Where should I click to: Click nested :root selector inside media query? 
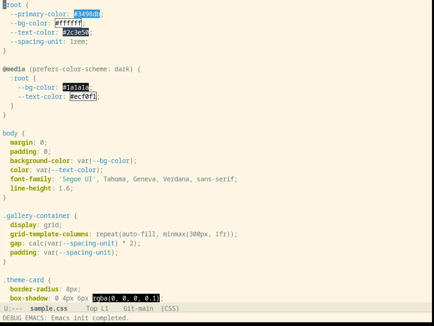coord(20,78)
